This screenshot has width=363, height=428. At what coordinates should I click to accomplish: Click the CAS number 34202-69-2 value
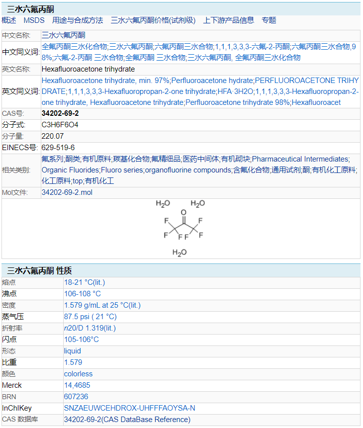[60, 113]
